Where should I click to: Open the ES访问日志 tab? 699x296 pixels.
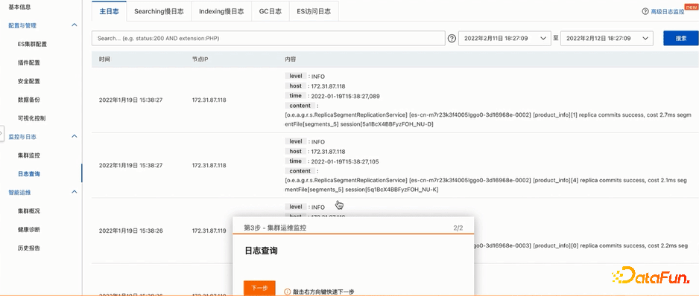coord(314,12)
